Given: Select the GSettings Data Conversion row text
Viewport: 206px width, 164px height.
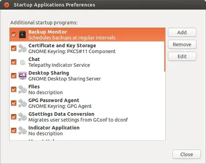Looking at the screenshot, I should click(78, 117).
